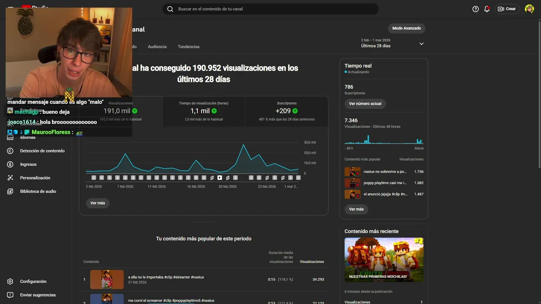
Task: Open 'poppy playtime casi me i...' video row
Action: click(x=384, y=183)
